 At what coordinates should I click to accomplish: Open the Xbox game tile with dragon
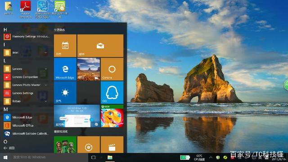pyautogui.click(x=112, y=116)
